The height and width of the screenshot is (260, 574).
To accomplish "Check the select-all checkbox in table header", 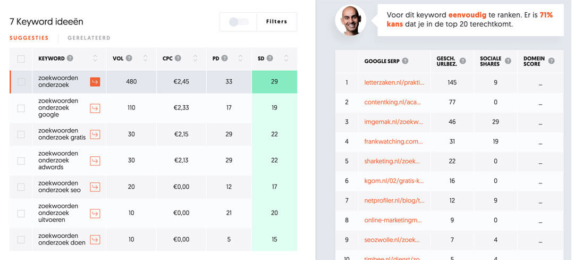I will pos(21,59).
